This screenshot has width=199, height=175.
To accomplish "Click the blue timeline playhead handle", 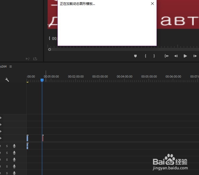I will pyautogui.click(x=42, y=80).
